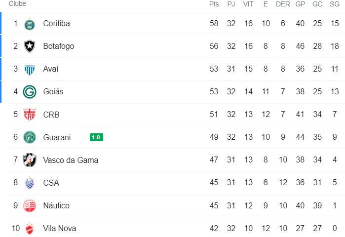Click the VIT column header
The width and height of the screenshot is (345, 237).
coord(248,4)
